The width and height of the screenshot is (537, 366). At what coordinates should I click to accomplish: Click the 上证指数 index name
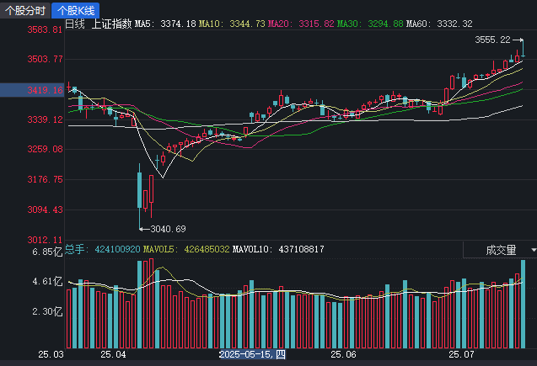(x=111, y=24)
